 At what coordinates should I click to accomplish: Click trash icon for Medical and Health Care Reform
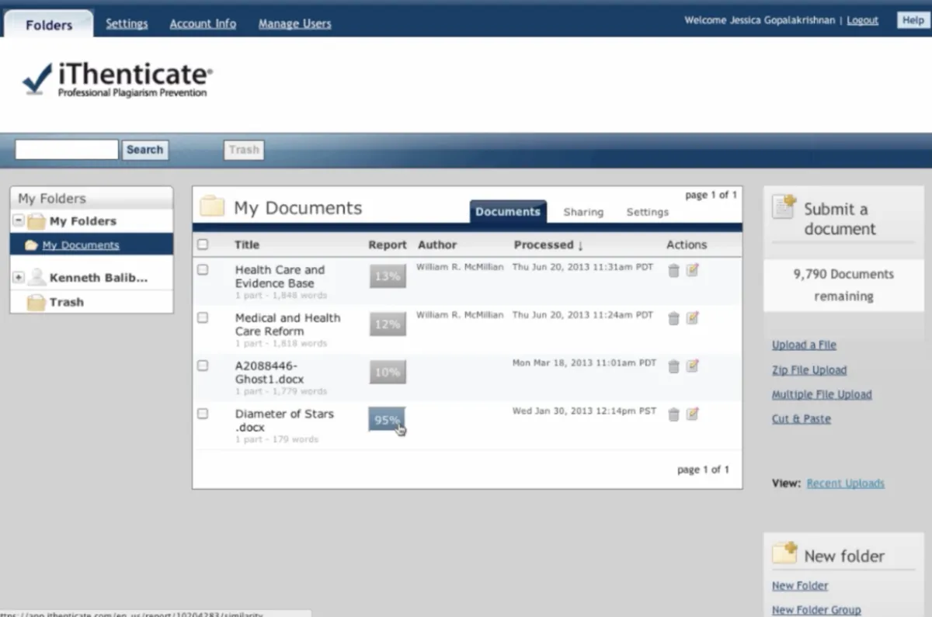point(673,319)
